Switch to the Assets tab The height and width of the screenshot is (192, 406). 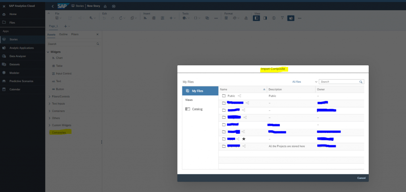click(51, 34)
